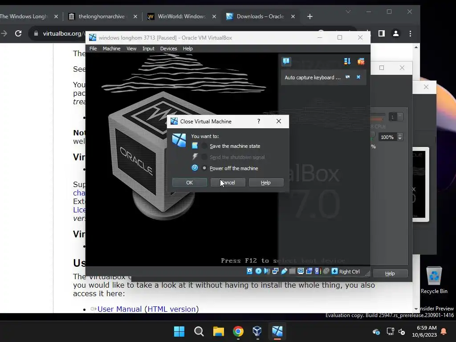The image size is (456, 342).
Task: Click the red processor slider in background window
Action: [377, 119]
